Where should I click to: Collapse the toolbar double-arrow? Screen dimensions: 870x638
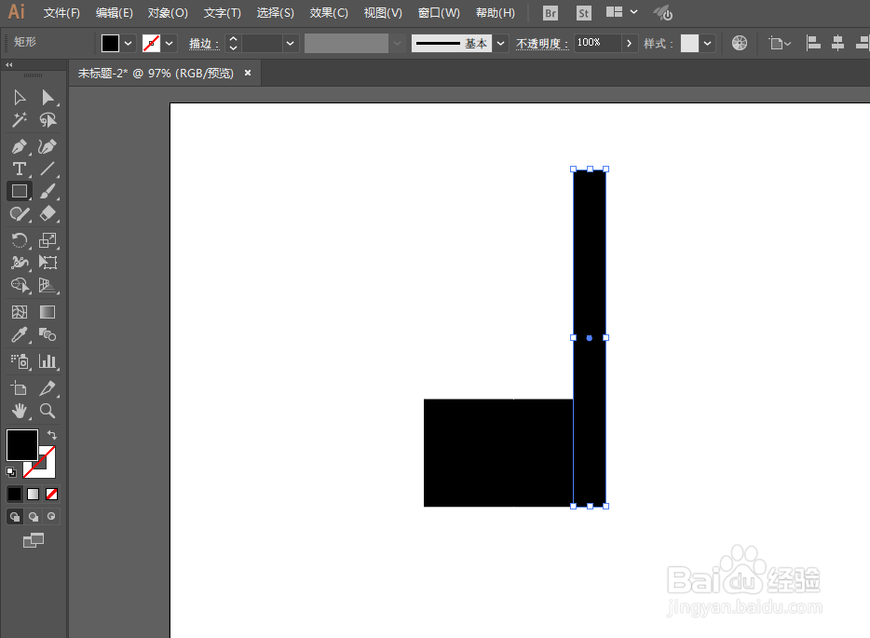9,65
